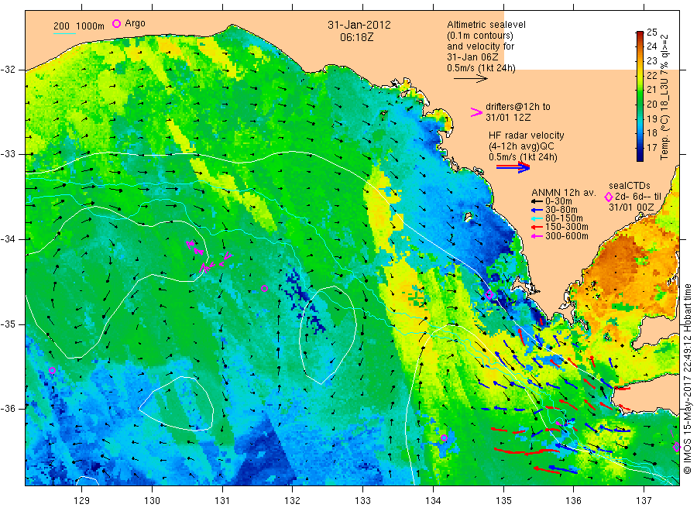Click the sealCTD diamond near 134.8E, 34.6S

tap(489, 294)
